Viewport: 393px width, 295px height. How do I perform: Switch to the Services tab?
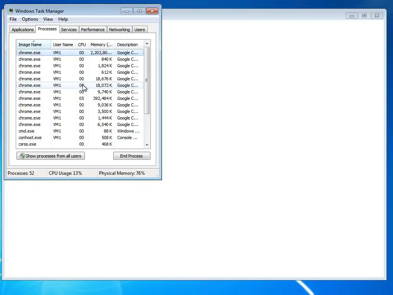69,30
